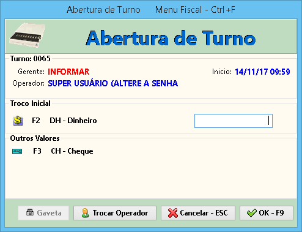
Task: Click the SUPER USUÁRIO operator name
Action: tap(113, 83)
